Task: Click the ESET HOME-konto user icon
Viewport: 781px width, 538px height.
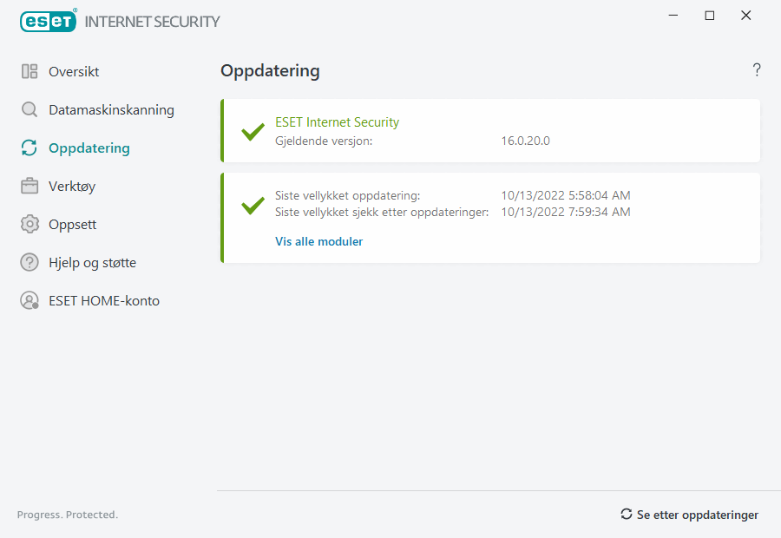Action: 30,301
